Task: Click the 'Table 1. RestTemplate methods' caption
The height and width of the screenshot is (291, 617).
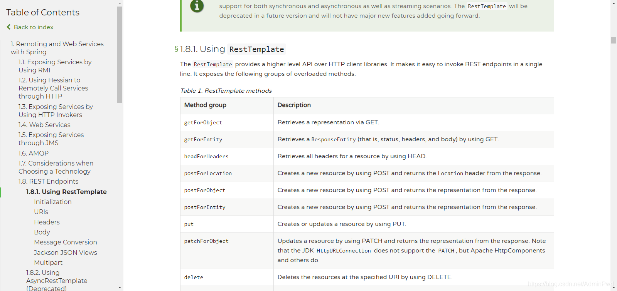Action: tap(226, 90)
